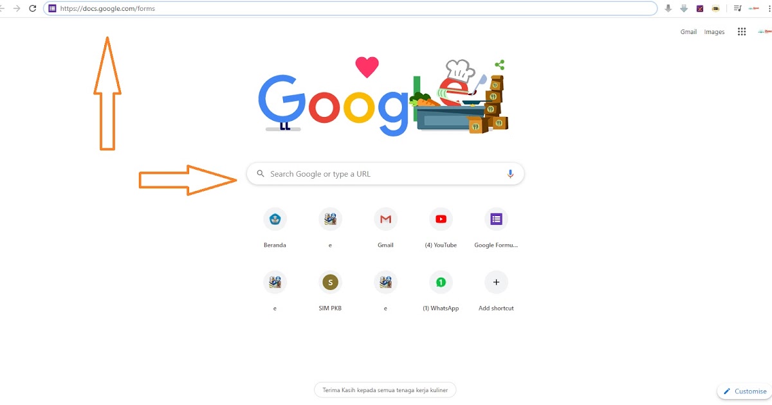Image resolution: width=772 pixels, height=405 pixels.
Task: Start voice search with microphone icon
Action: point(510,174)
